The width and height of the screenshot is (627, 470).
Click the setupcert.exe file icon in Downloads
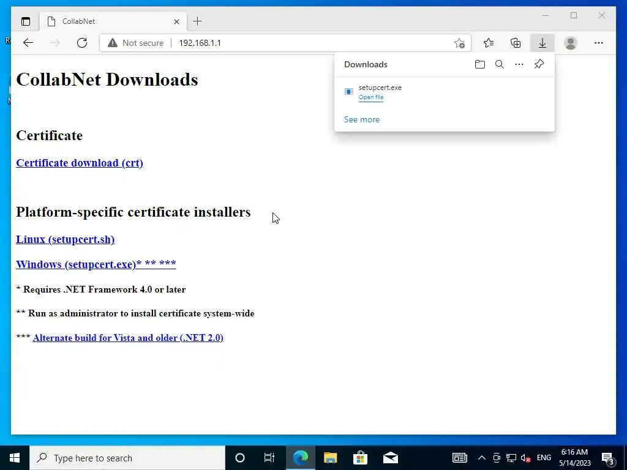point(348,92)
